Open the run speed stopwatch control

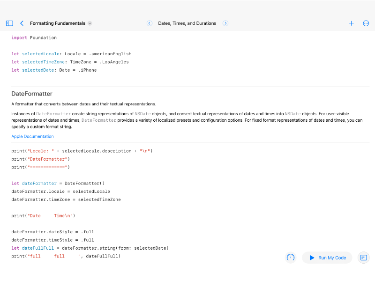291,258
